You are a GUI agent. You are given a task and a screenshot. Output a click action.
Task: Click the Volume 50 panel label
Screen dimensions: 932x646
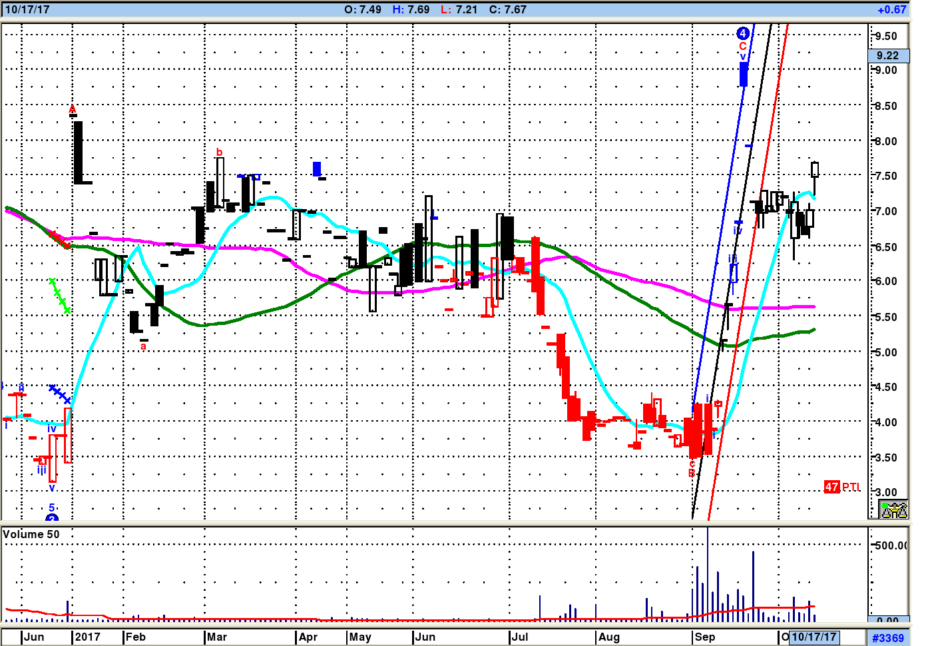pyautogui.click(x=31, y=534)
